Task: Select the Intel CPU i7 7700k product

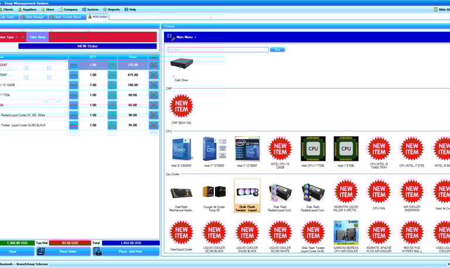Action: [313, 152]
